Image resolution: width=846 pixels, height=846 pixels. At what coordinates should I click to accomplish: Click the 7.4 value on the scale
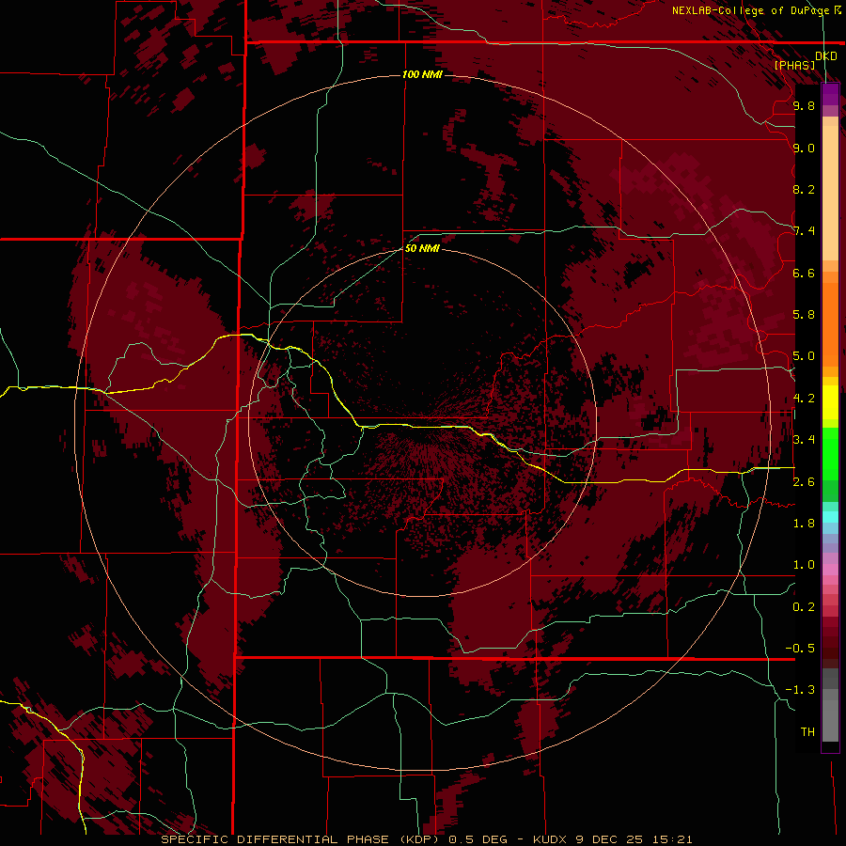(804, 231)
